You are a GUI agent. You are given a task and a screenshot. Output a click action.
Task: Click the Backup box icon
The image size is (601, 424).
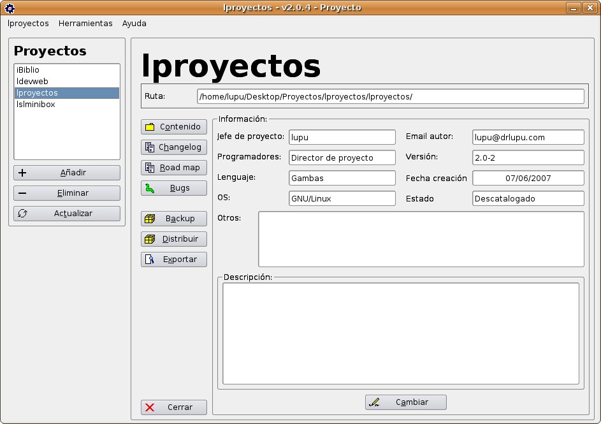click(x=150, y=219)
